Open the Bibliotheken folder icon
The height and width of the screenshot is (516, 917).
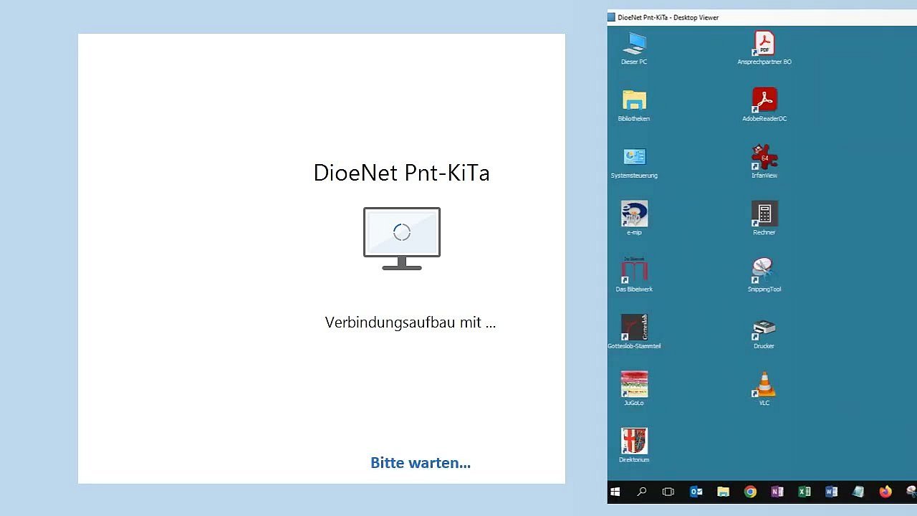[x=634, y=101]
